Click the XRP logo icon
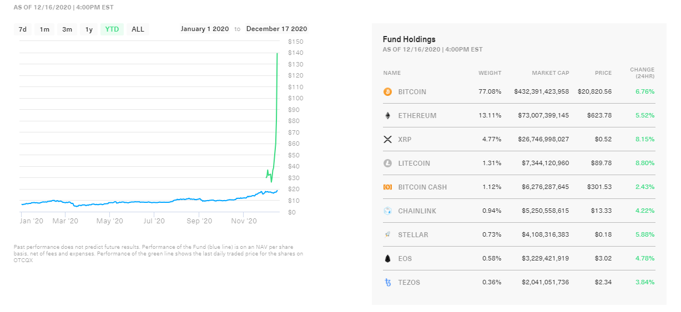This screenshot has width=681, height=312. point(387,139)
